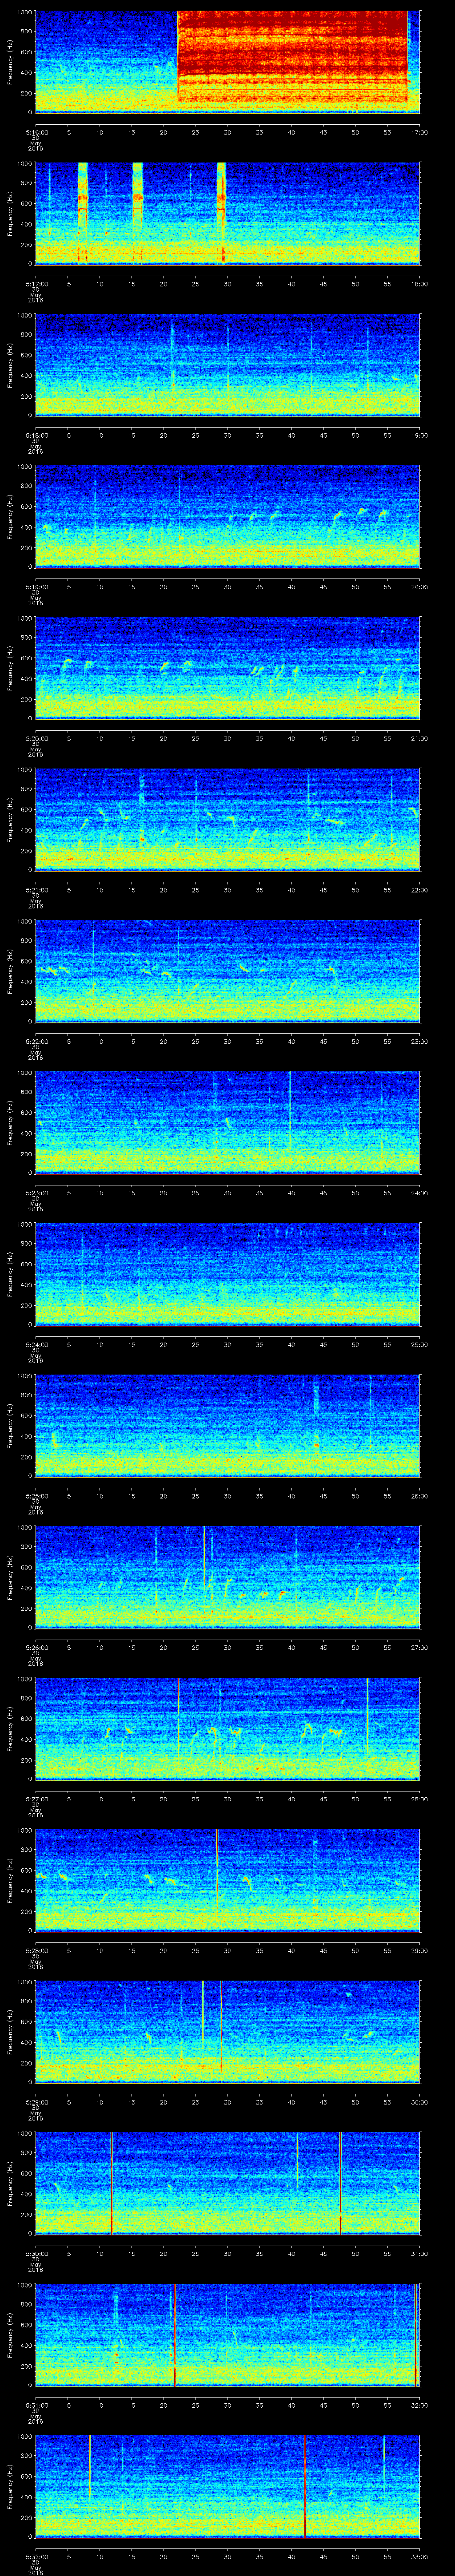Select the spectrogram panel starting at 5:22:00

tap(227, 971)
